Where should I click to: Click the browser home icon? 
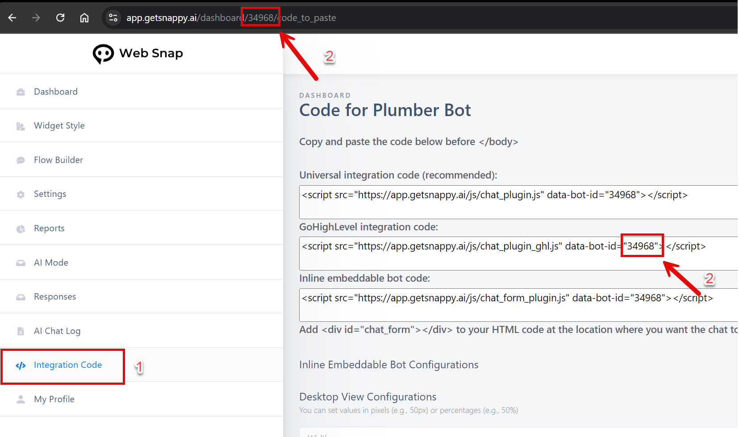(x=84, y=18)
